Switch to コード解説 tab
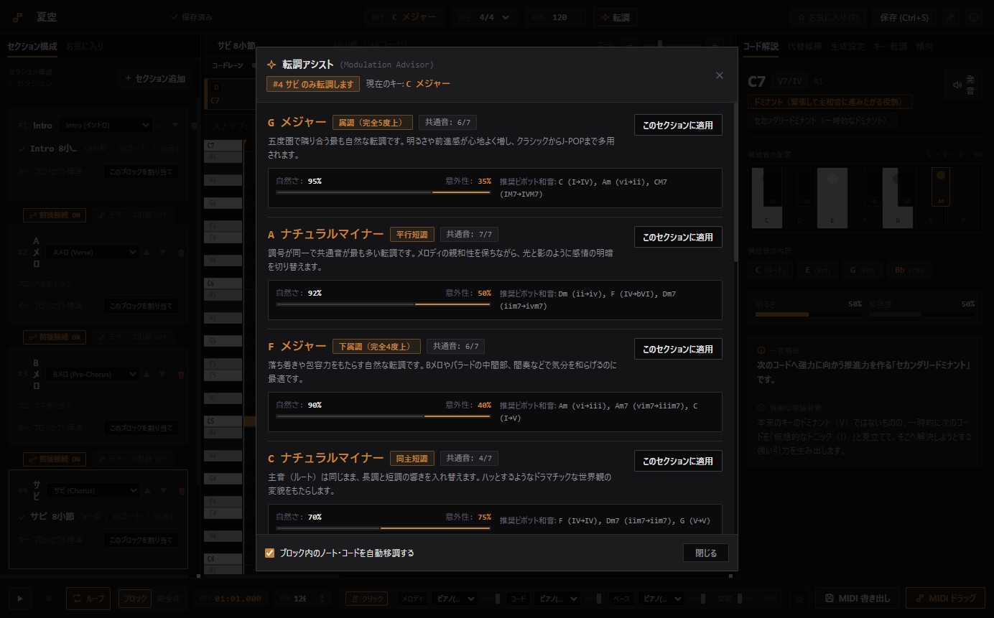 tap(761, 46)
